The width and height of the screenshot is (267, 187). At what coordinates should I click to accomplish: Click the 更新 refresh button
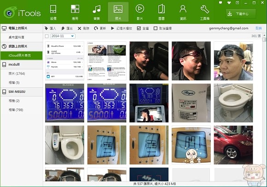point(100,28)
